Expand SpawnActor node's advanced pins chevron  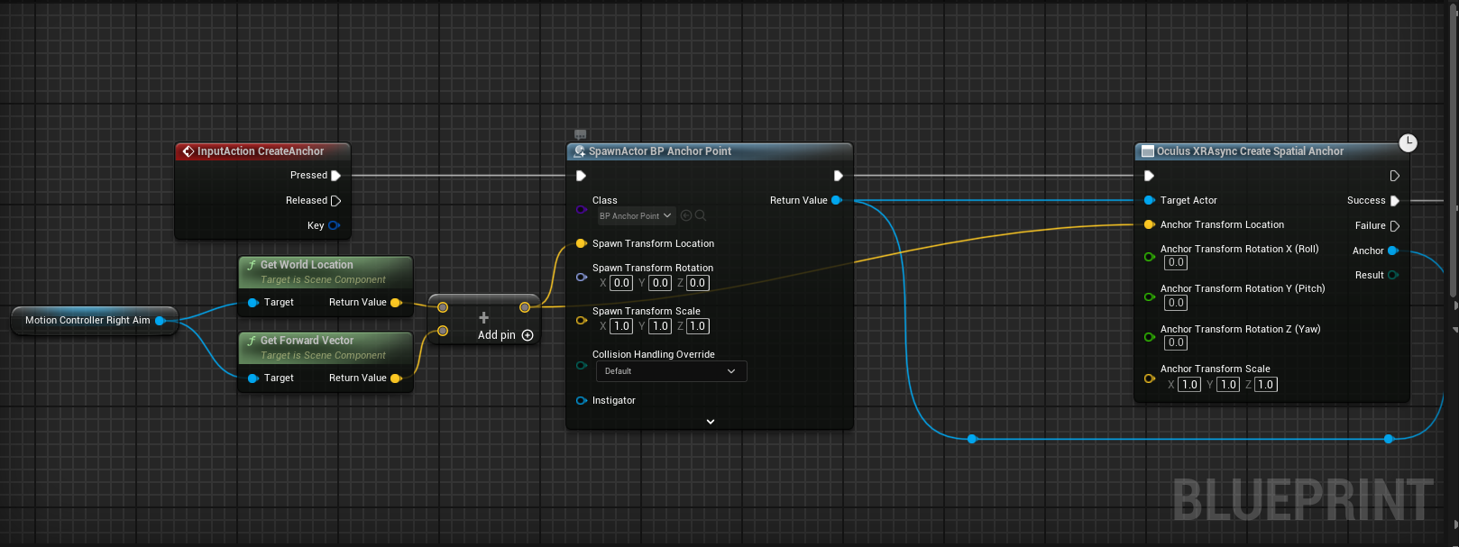coord(711,422)
